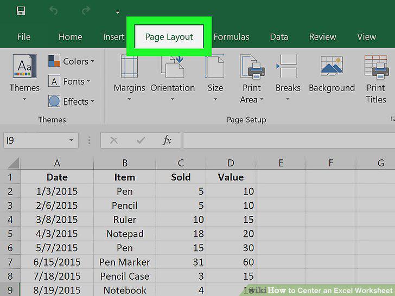Click the Themes Aa icon

[25, 66]
